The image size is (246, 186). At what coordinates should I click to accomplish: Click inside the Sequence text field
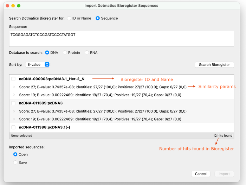pos(122,39)
